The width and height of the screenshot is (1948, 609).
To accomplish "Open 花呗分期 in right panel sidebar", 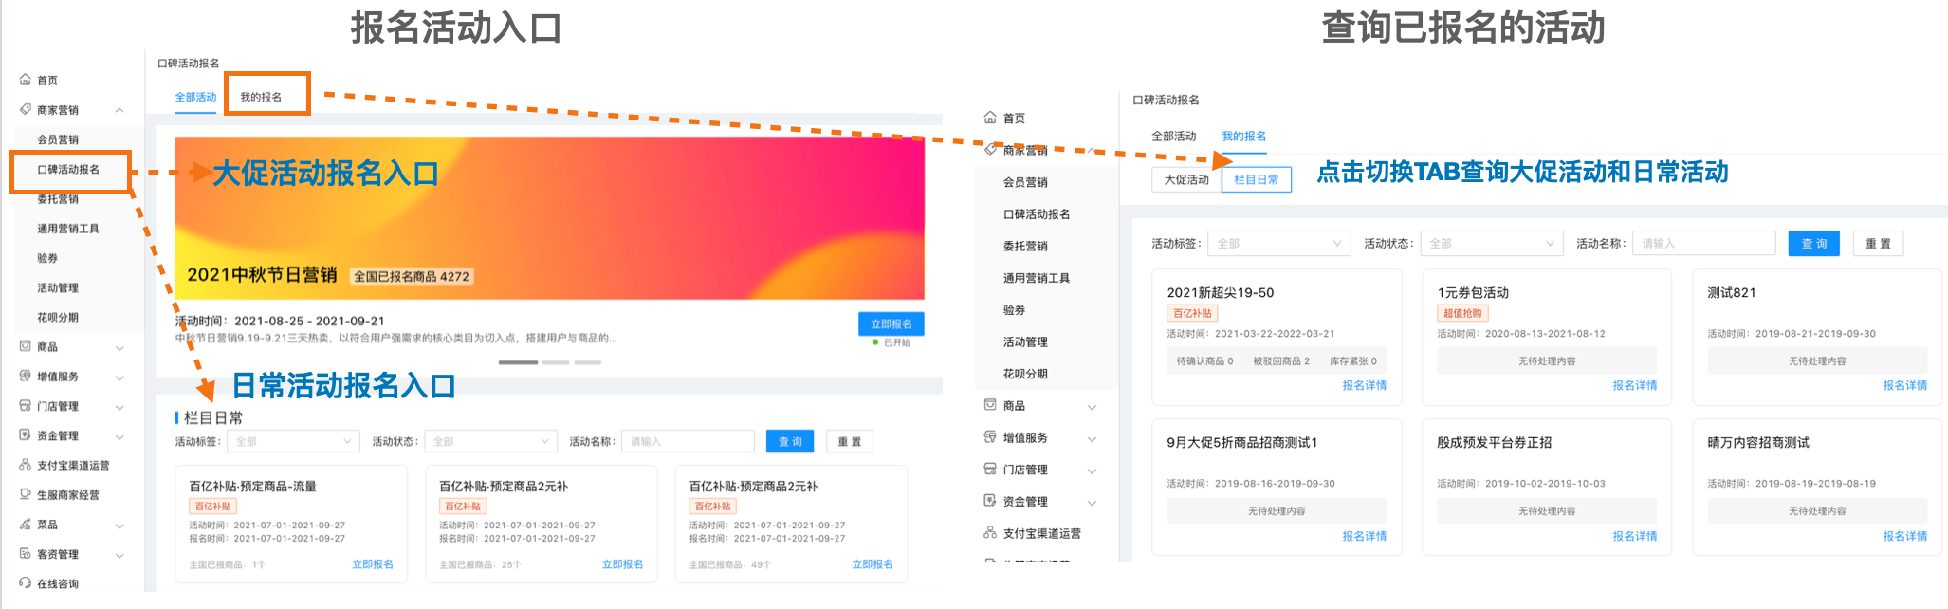I will (1025, 374).
